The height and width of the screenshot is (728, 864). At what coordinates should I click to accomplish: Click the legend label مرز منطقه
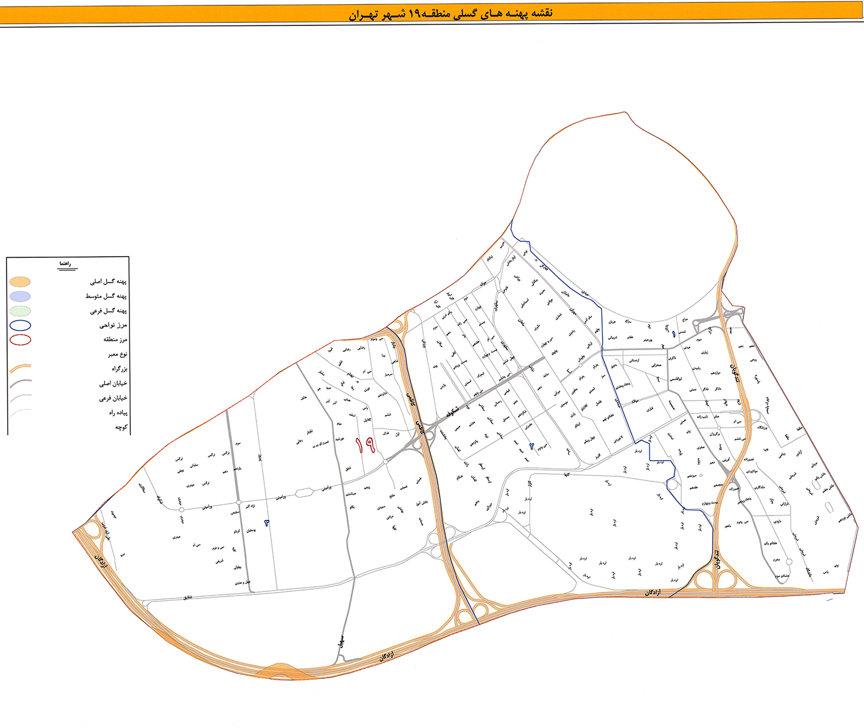[x=115, y=339]
